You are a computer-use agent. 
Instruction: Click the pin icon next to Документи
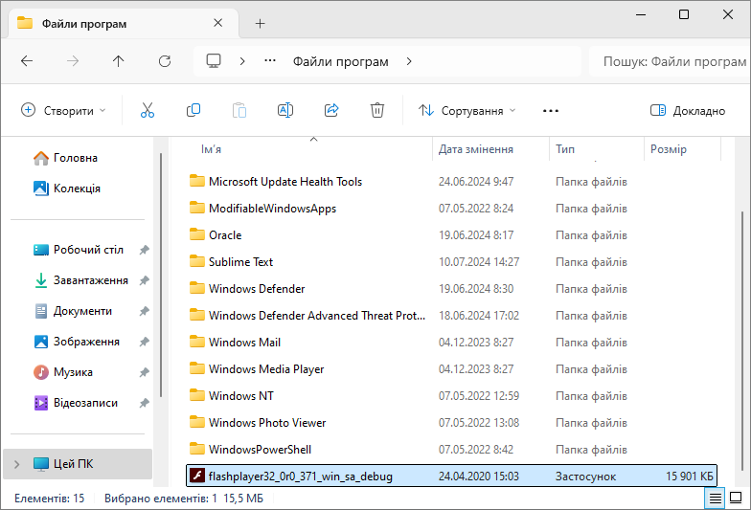[144, 311]
